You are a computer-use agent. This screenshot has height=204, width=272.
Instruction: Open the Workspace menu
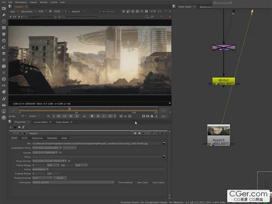click(21, 2)
